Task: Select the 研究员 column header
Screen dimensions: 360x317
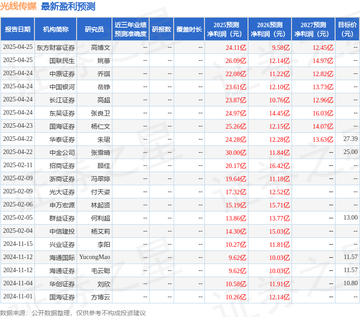Action: [94, 29]
